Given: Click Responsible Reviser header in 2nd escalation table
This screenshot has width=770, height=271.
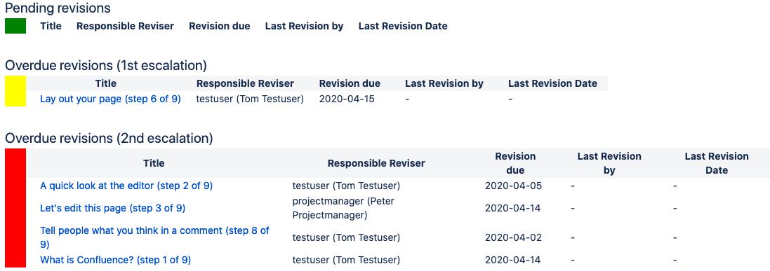Looking at the screenshot, I should tap(377, 163).
